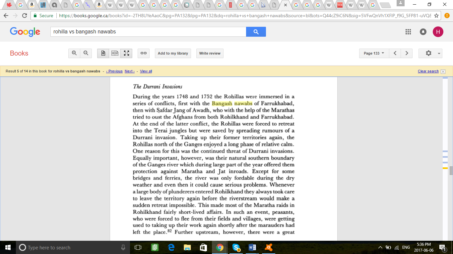453x254 pixels.
Task: Select the books.google.ca address bar URL
Action: pyautogui.click(x=245, y=16)
